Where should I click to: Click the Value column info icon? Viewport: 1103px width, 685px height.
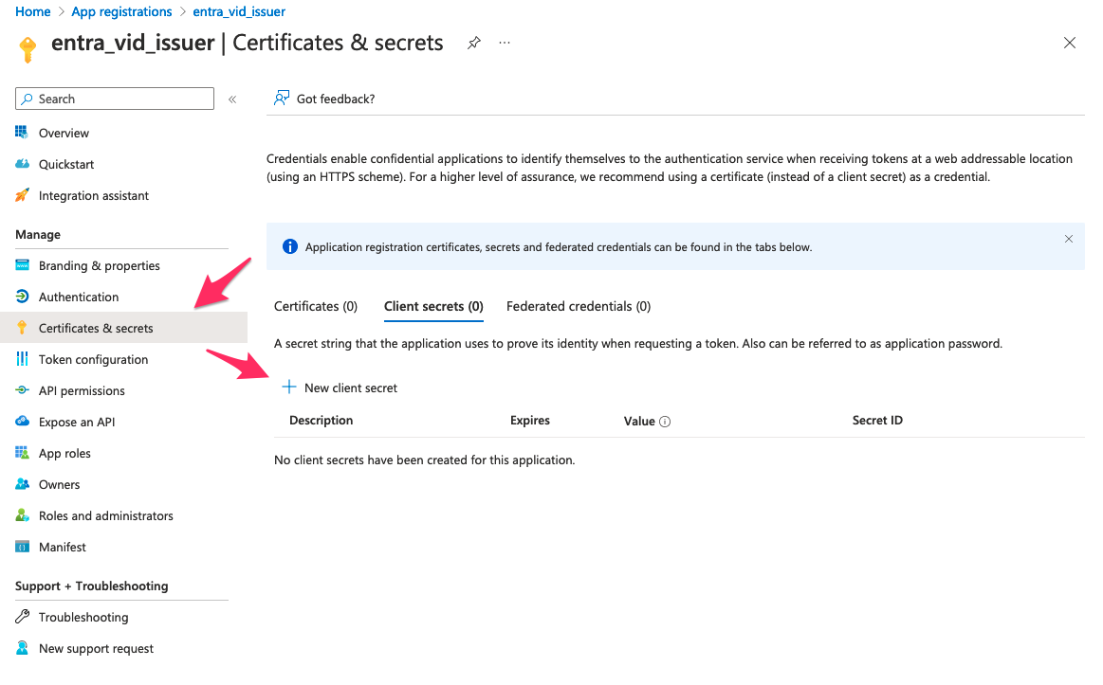pos(665,422)
